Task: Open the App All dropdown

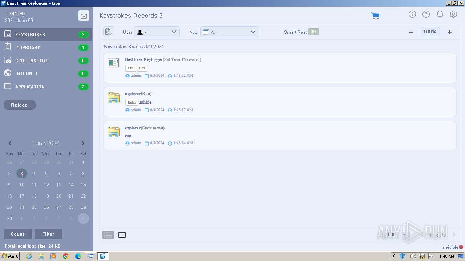Action: [x=230, y=32]
